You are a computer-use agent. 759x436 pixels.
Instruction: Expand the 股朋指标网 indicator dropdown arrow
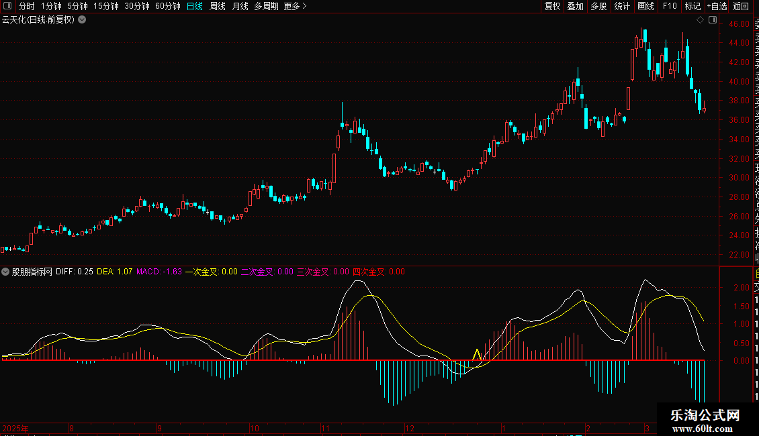6,272
